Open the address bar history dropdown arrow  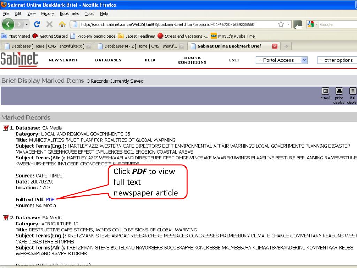(x=288, y=24)
